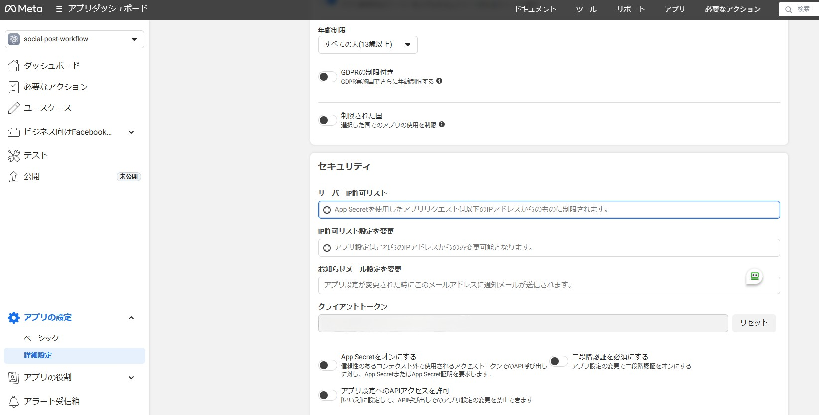Open the ツール menu in header
The width and height of the screenshot is (819, 415).
point(586,9)
